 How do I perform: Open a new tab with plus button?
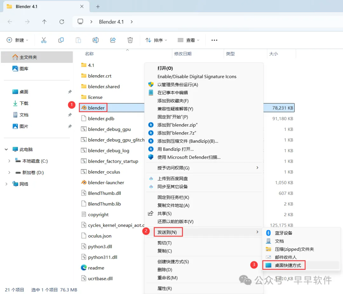98,7
